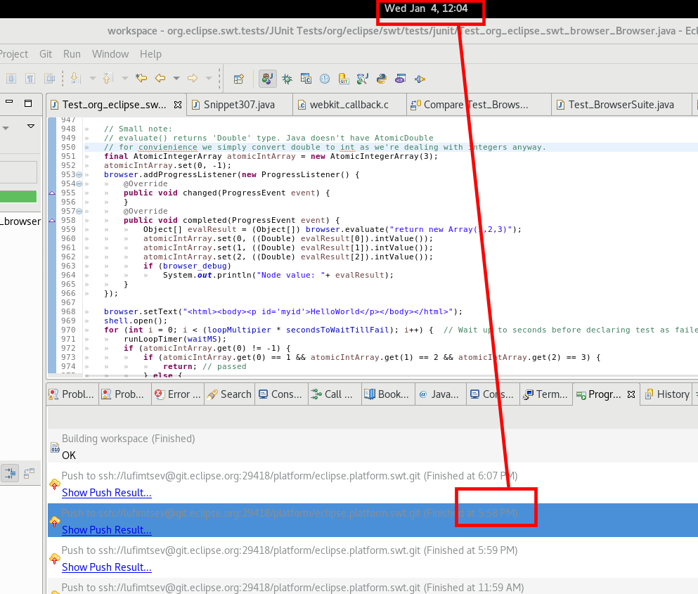Open the Java perspective icon
The height and width of the screenshot is (594, 698).
tap(267, 78)
